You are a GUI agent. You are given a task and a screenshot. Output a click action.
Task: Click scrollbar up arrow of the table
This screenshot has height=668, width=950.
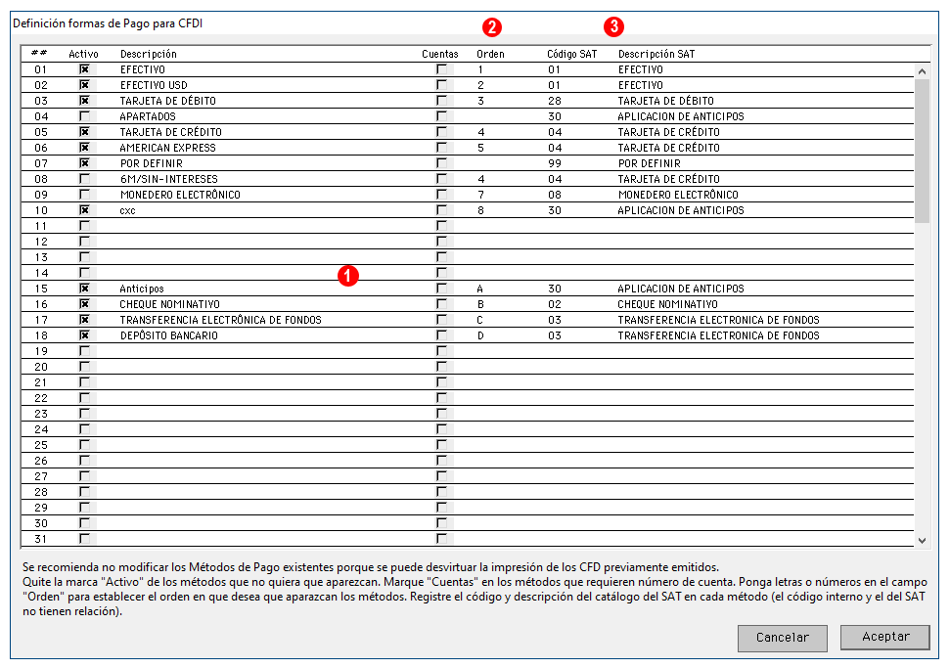[x=922, y=71]
